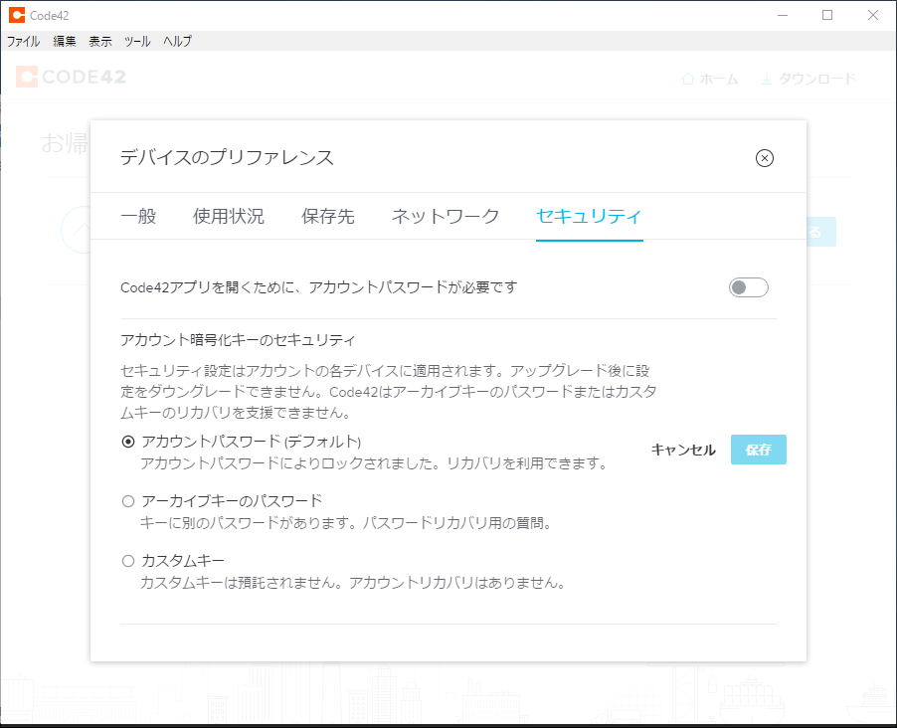Open the ツール menu
Image resolution: width=897 pixels, height=728 pixels.
coord(137,41)
